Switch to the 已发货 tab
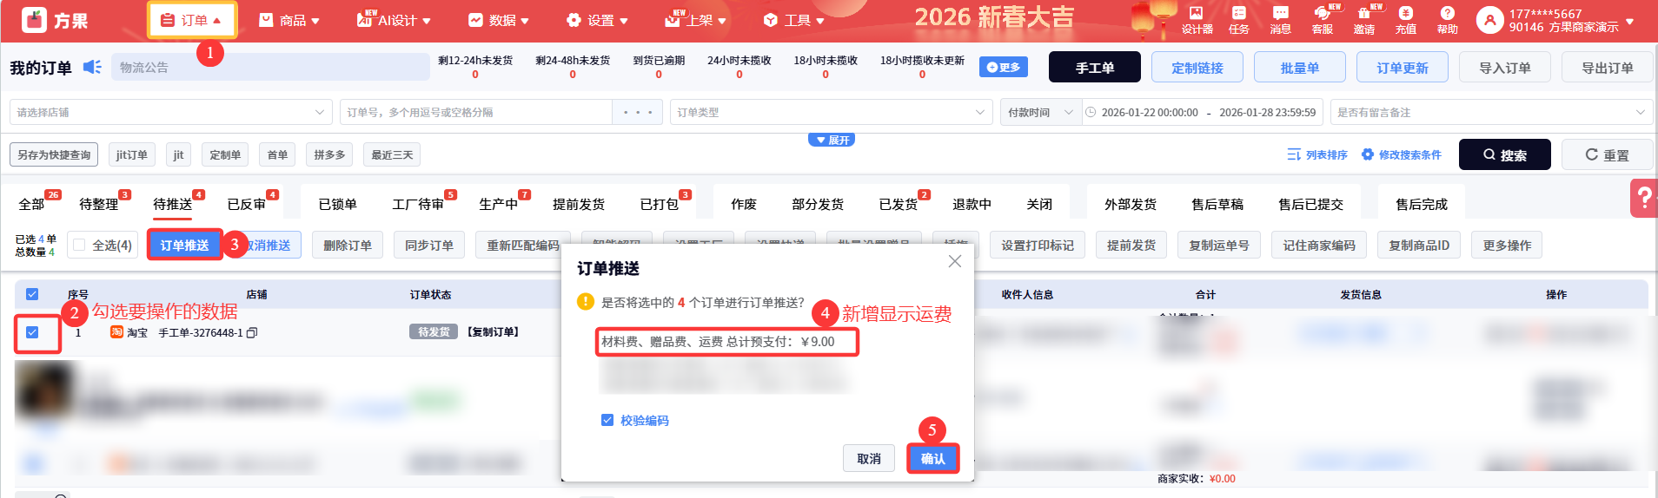 [898, 204]
